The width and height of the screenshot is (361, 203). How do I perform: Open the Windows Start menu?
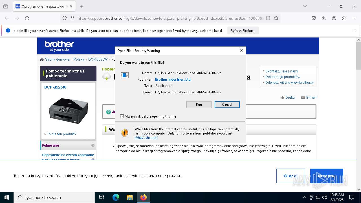pos(7,197)
